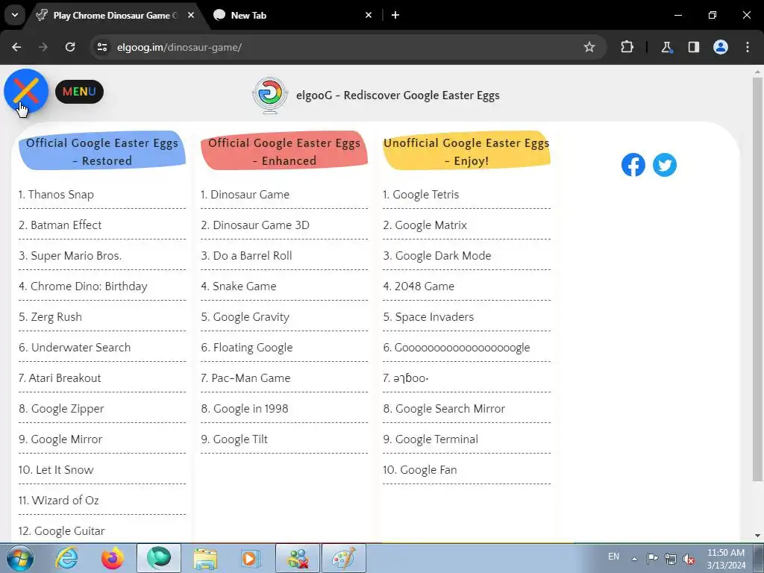This screenshot has width=764, height=573.
Task: Open the Chrome three-dot menu
Action: coord(748,47)
